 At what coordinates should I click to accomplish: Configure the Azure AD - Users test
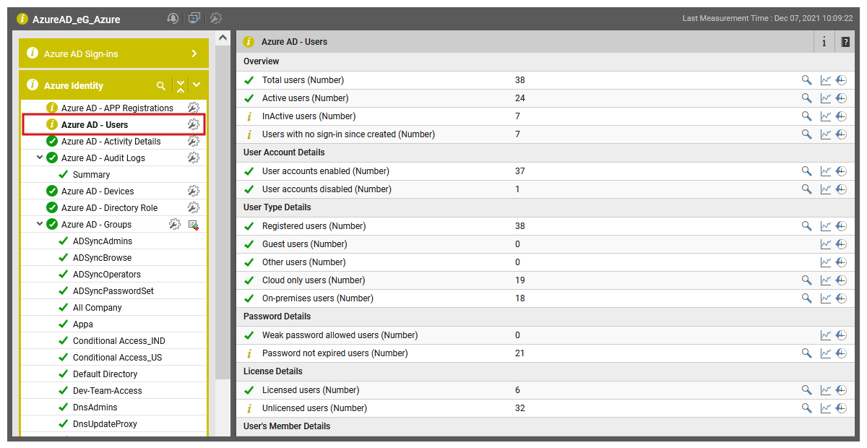pos(193,124)
